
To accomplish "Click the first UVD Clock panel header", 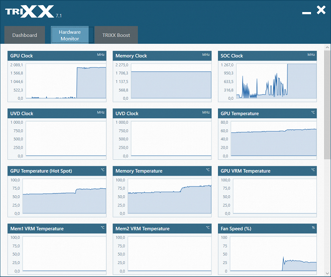I will pyautogui.click(x=57, y=114).
